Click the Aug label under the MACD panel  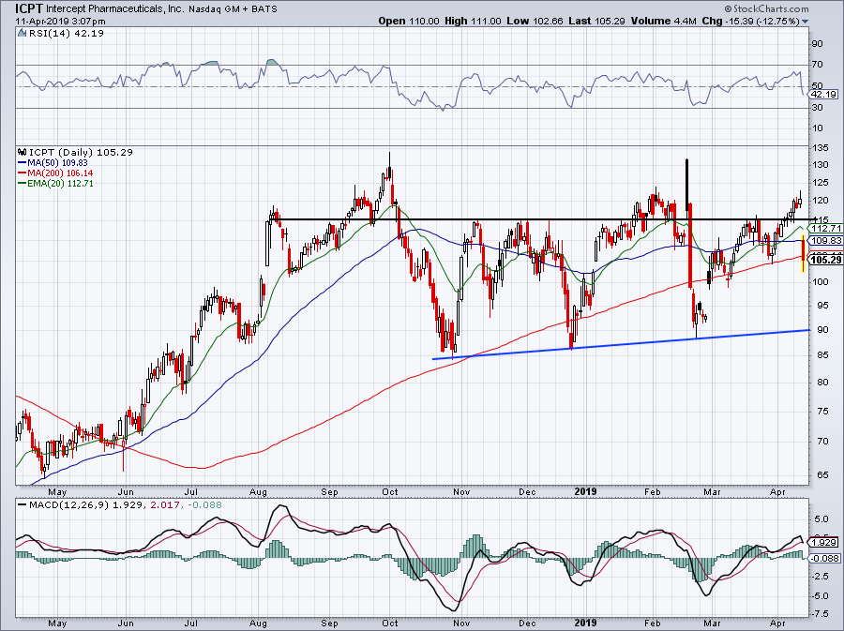click(259, 623)
